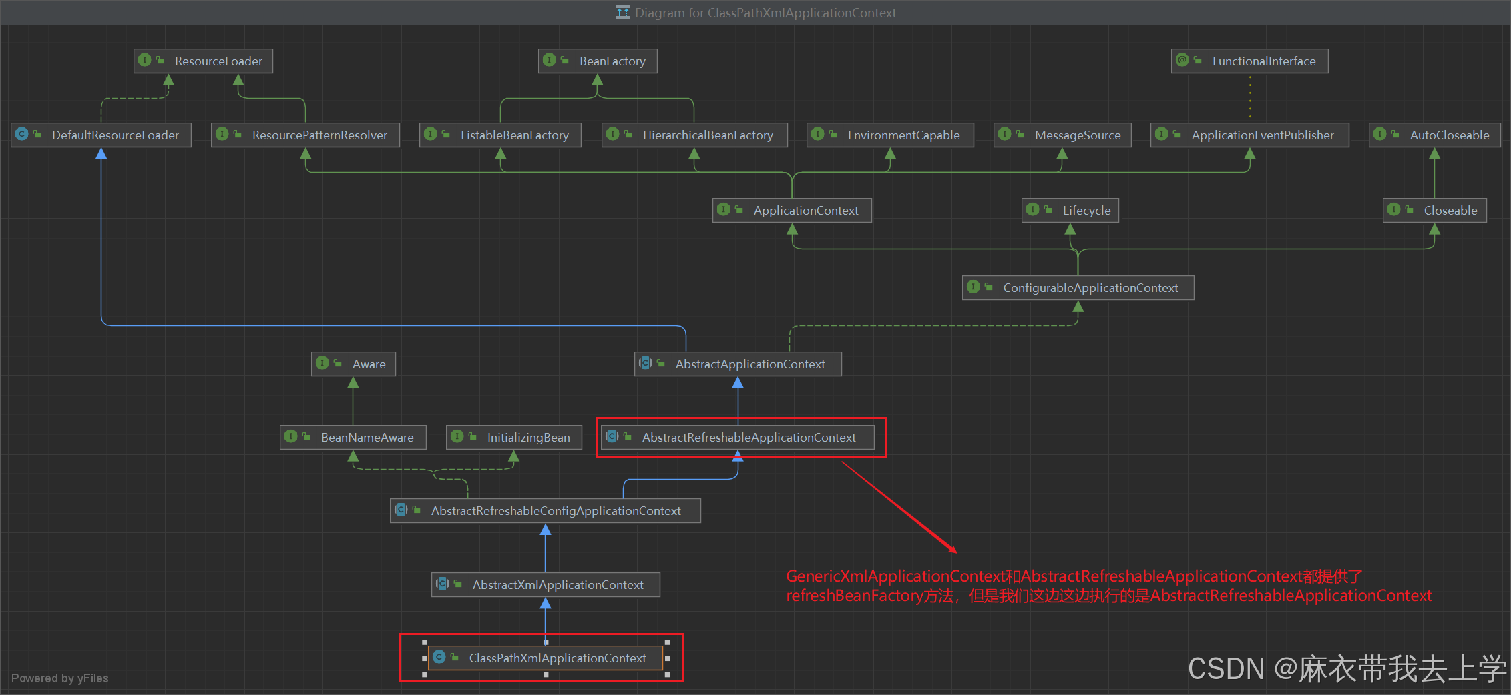Click interface icon on Closeable node
This screenshot has height=695, width=1511.
click(1394, 209)
